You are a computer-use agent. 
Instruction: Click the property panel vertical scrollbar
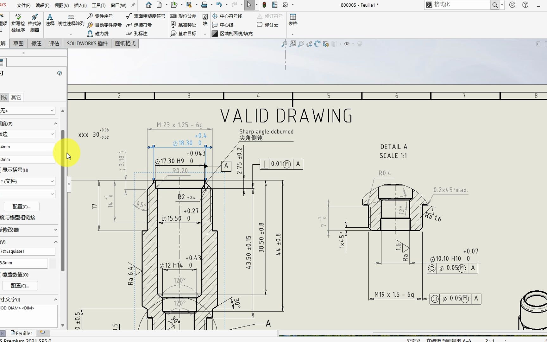(x=63, y=201)
